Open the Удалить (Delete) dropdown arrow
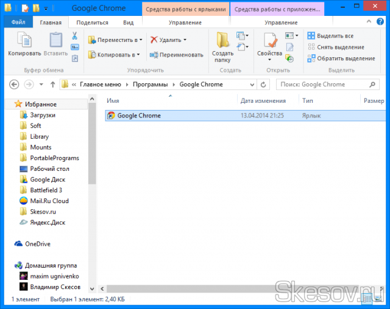The height and width of the screenshot is (309, 390). 185,40
